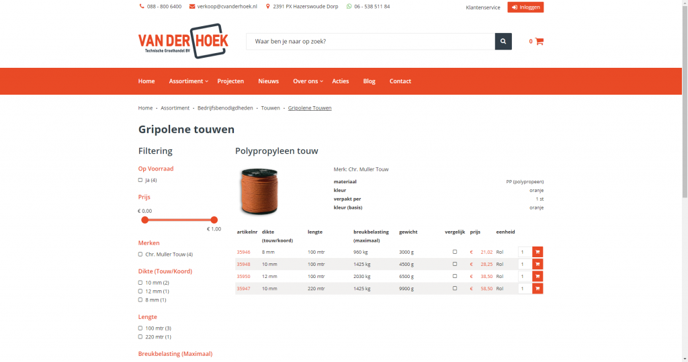Click the Inloggen button

click(x=525, y=7)
